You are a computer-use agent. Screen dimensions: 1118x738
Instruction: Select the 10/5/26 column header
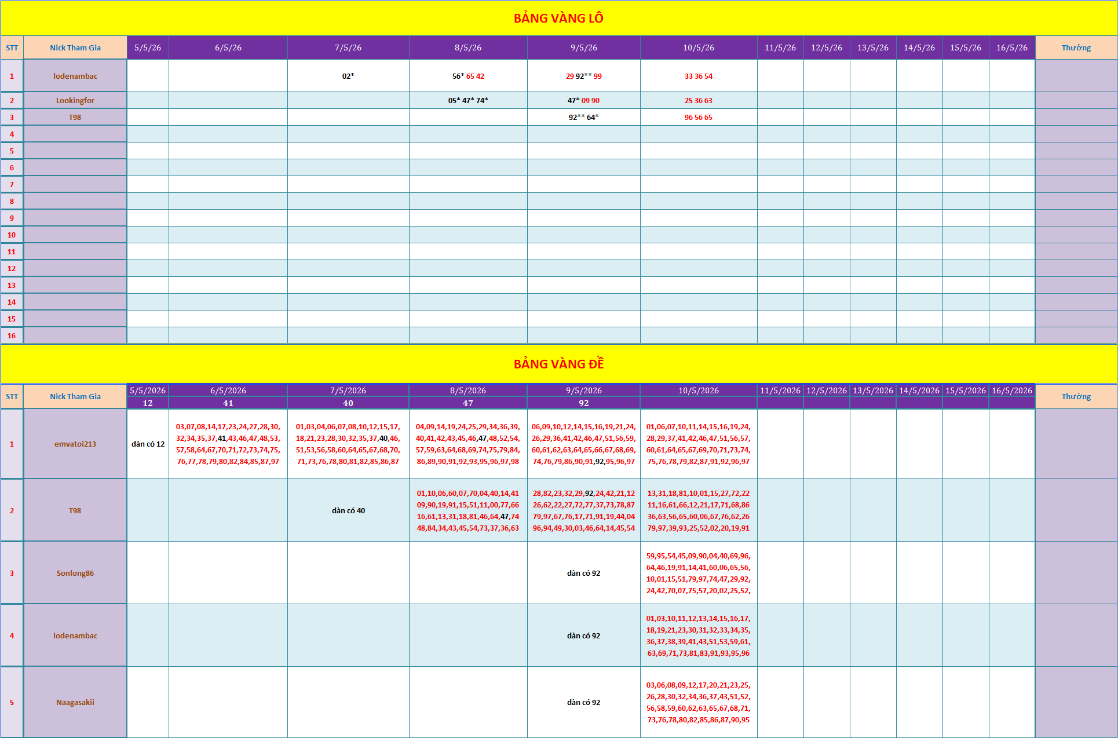click(699, 48)
